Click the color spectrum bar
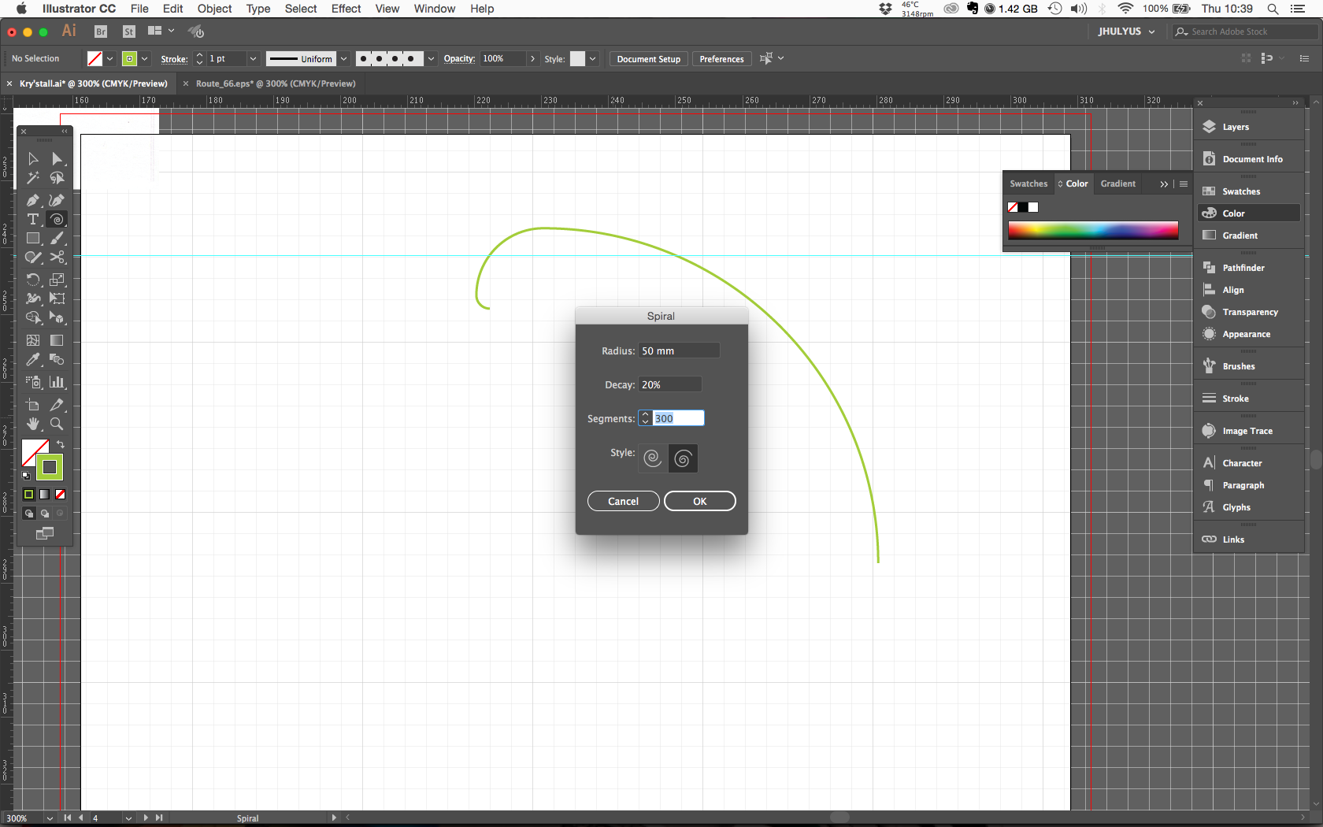 (1093, 230)
